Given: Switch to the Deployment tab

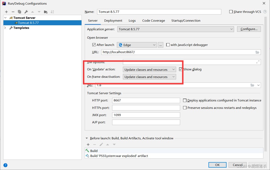Looking at the screenshot, I should [113, 21].
